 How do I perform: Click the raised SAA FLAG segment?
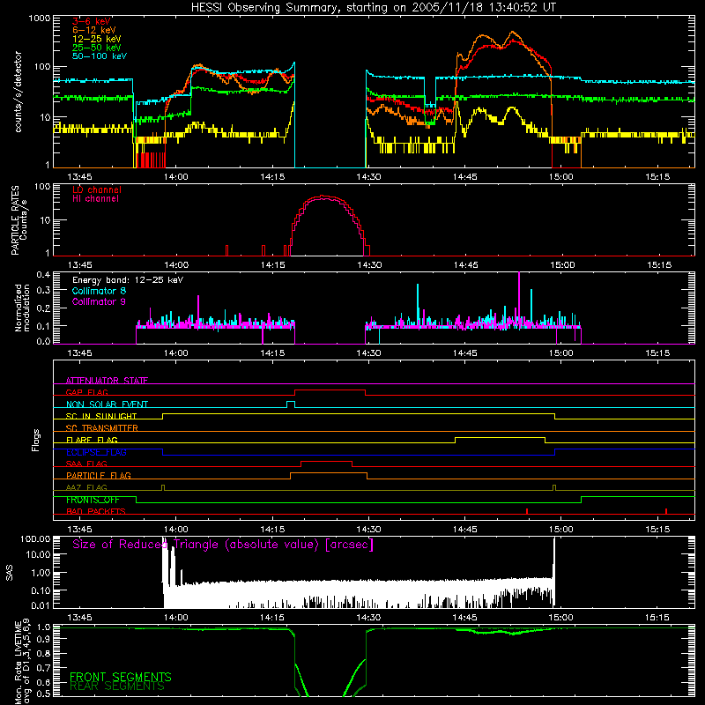pos(326,461)
